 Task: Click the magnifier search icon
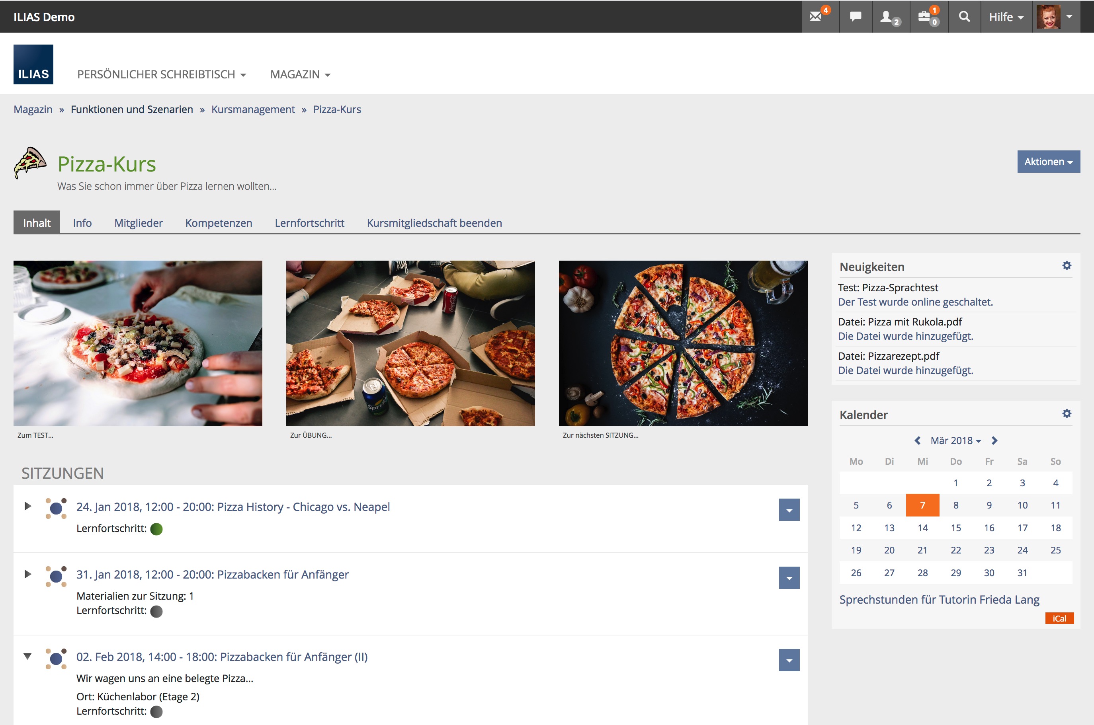(x=964, y=17)
